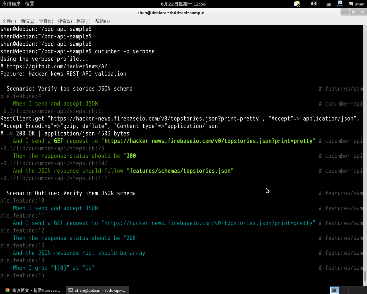
Task: Close the terminal window
Action: coord(362,12)
